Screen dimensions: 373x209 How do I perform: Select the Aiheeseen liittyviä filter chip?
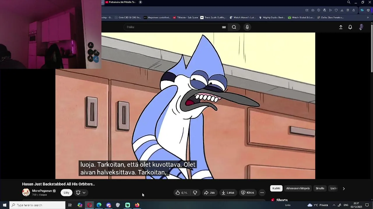pyautogui.click(x=298, y=188)
